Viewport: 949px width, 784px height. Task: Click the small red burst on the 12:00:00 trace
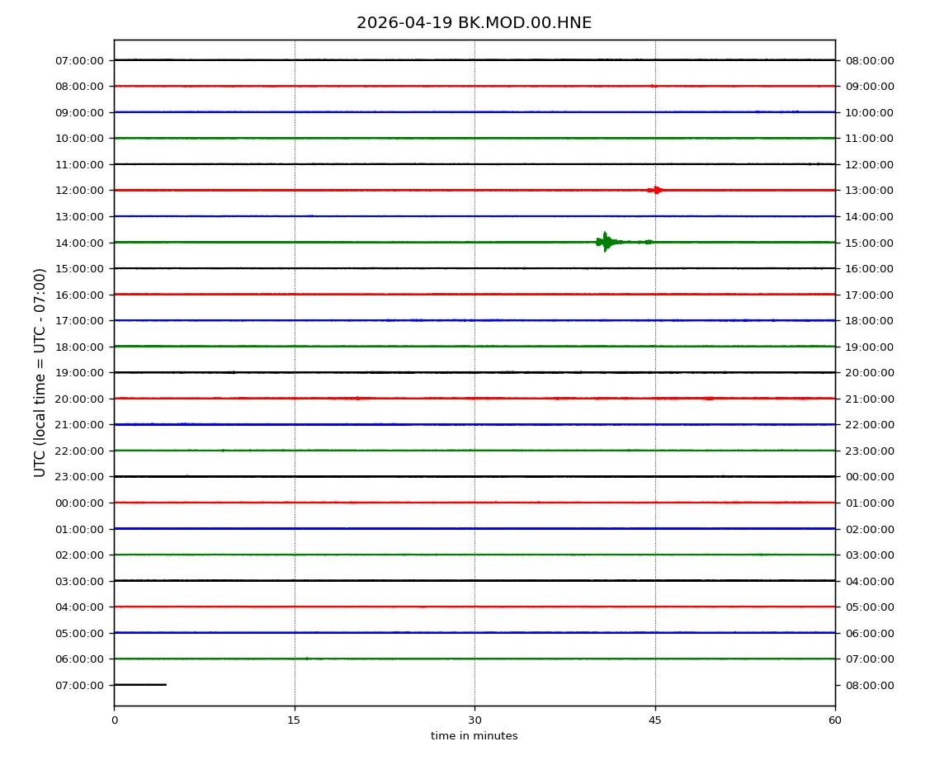click(656, 190)
